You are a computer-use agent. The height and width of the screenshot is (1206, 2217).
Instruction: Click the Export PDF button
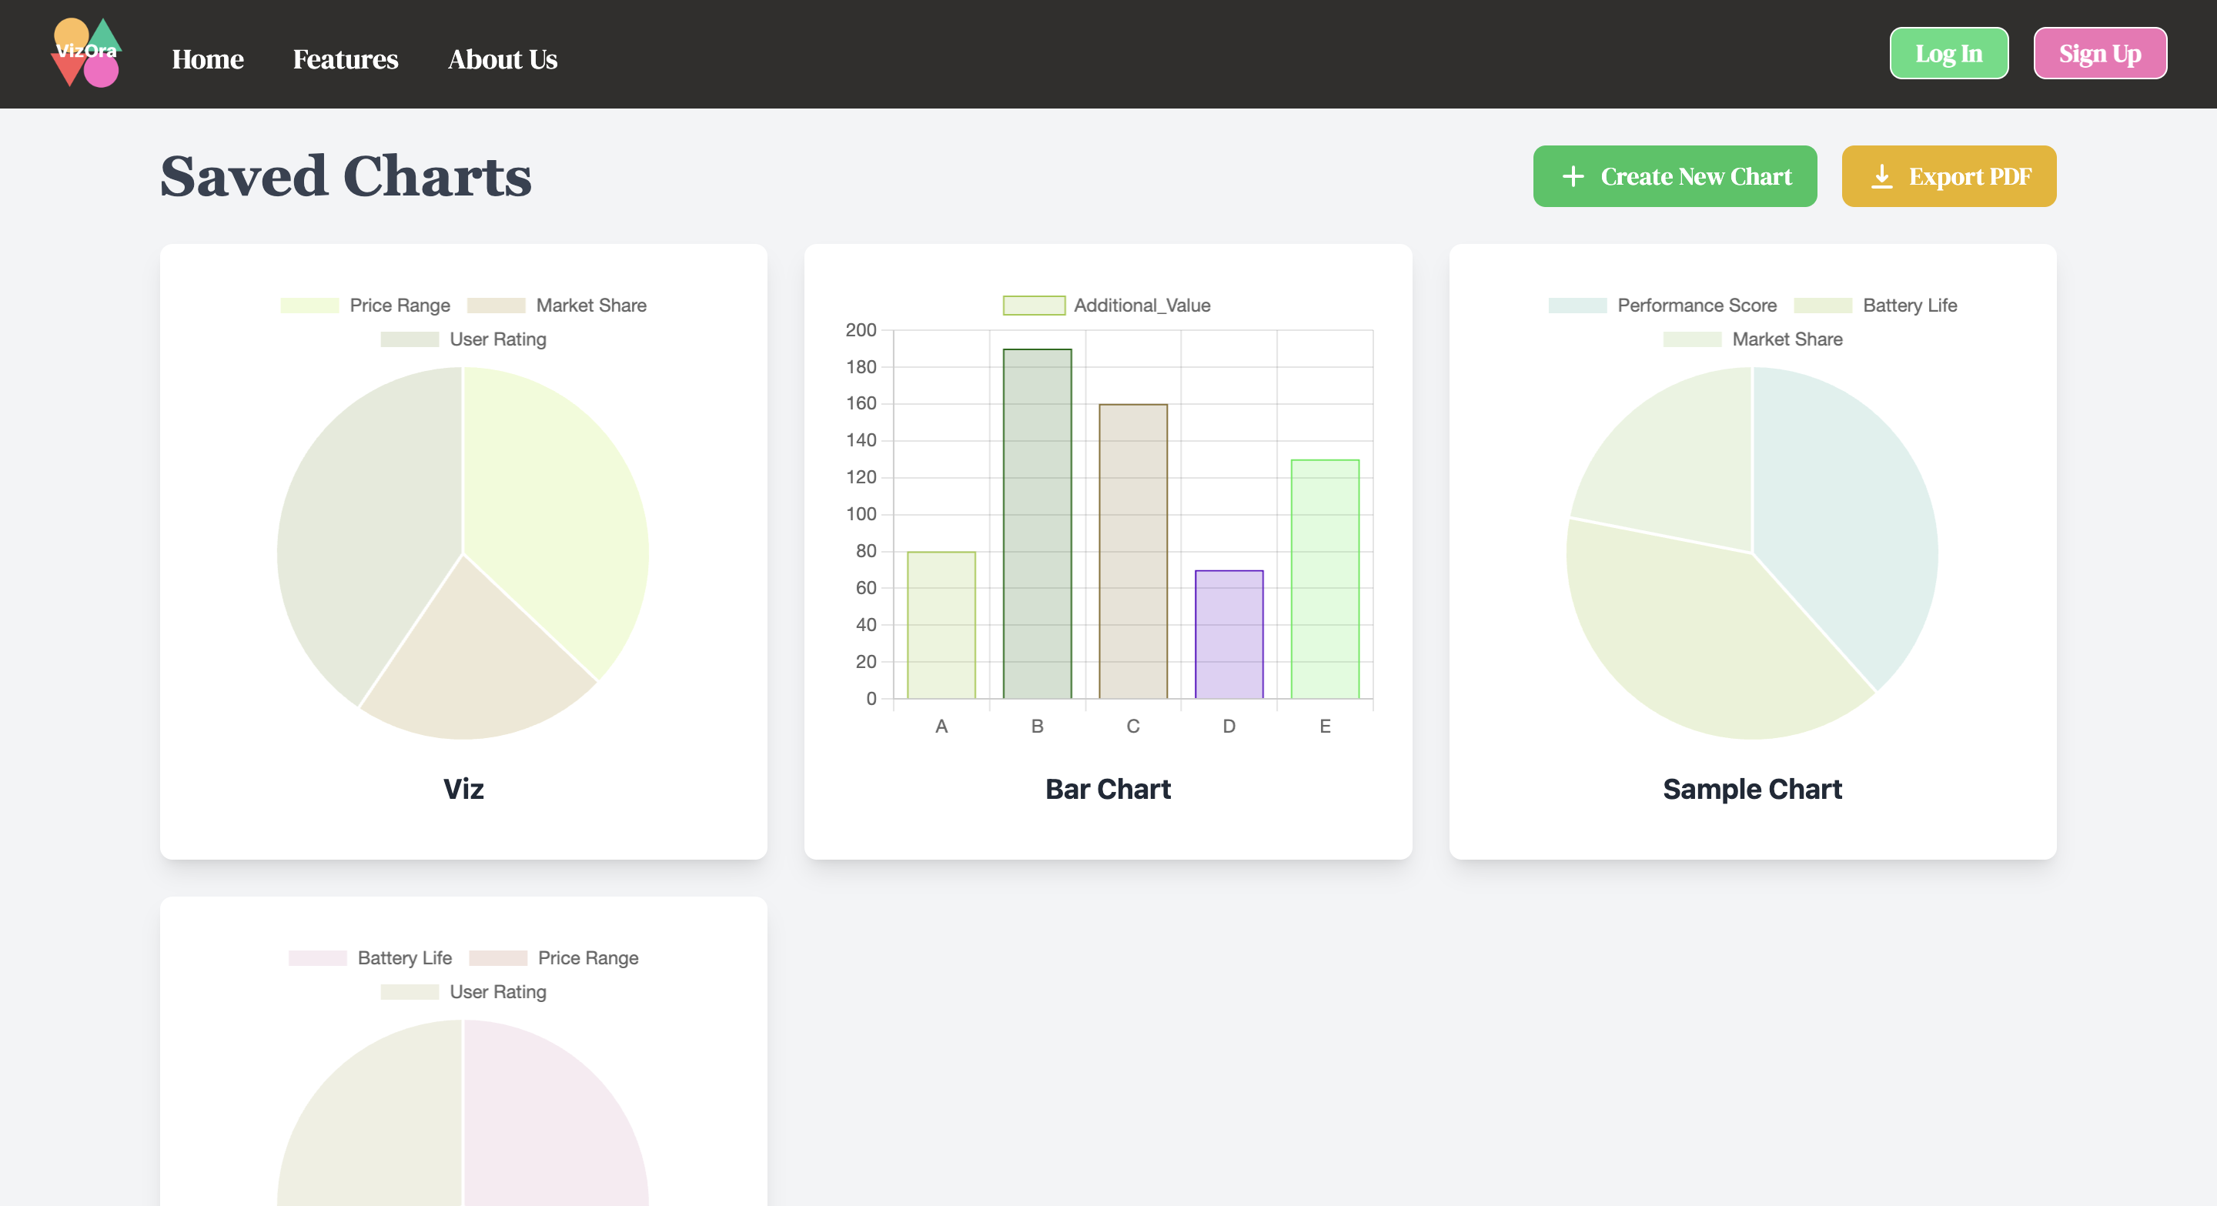tap(1948, 176)
